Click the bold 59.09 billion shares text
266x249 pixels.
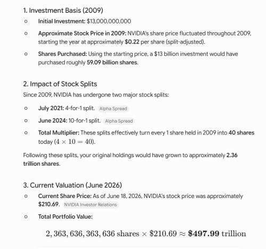click(x=112, y=63)
